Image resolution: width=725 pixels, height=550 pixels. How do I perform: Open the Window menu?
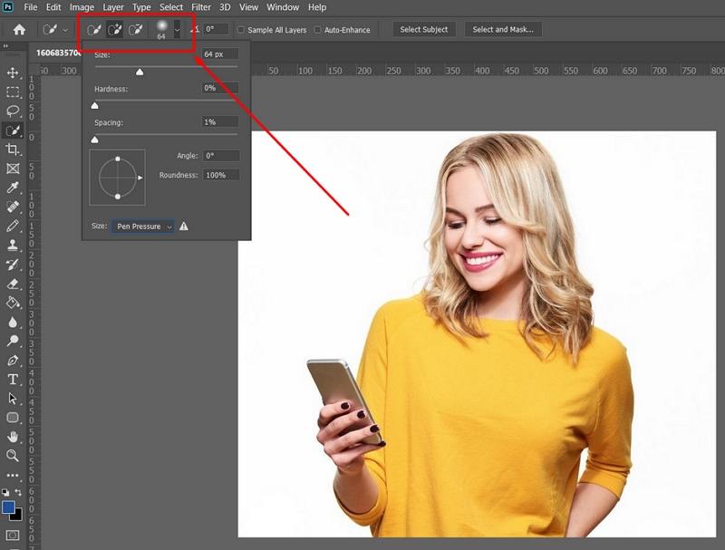point(283,7)
